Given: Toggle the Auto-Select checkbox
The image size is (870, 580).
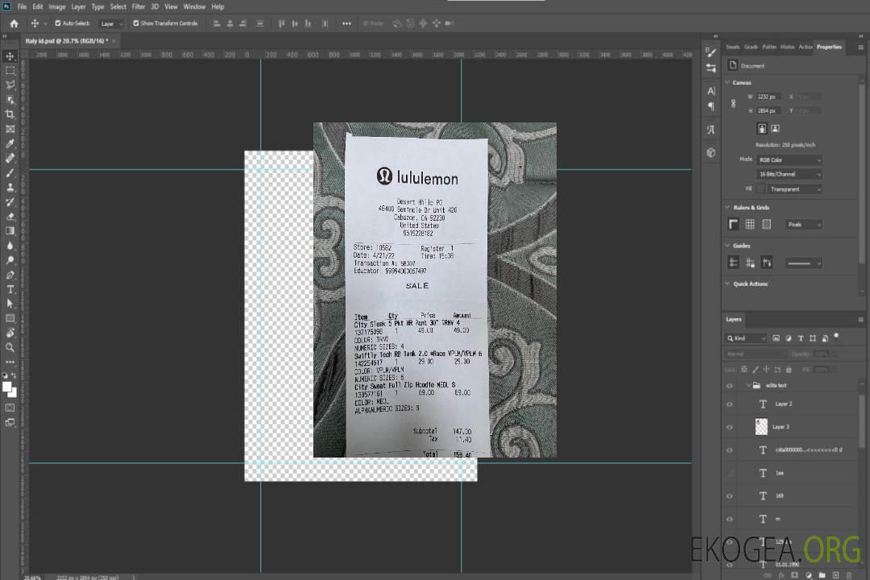Looking at the screenshot, I should [x=58, y=23].
